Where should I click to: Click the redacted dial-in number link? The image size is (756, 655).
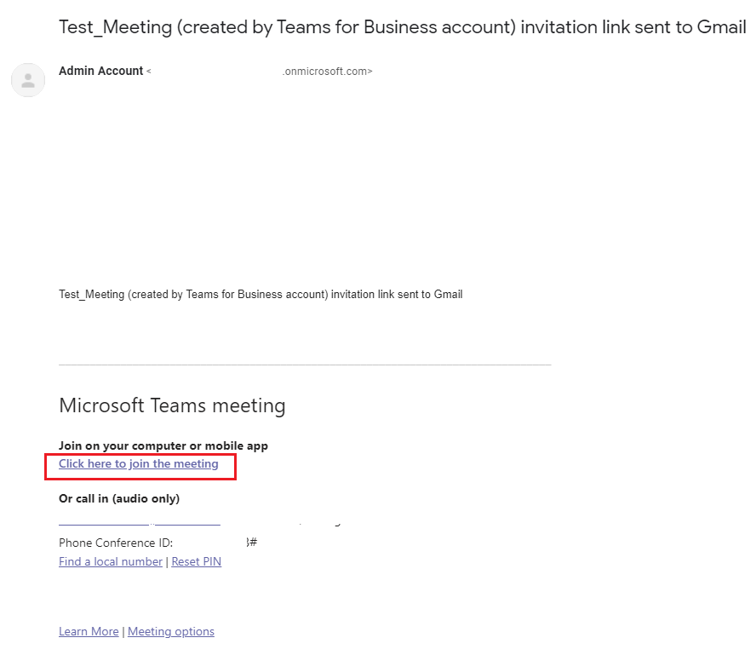tap(140, 523)
